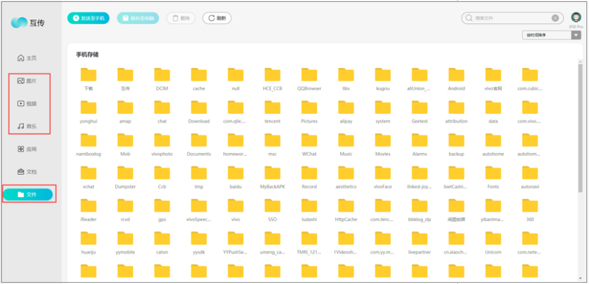The image size is (589, 284).
Task: Select the iReader folder
Action: (88, 209)
